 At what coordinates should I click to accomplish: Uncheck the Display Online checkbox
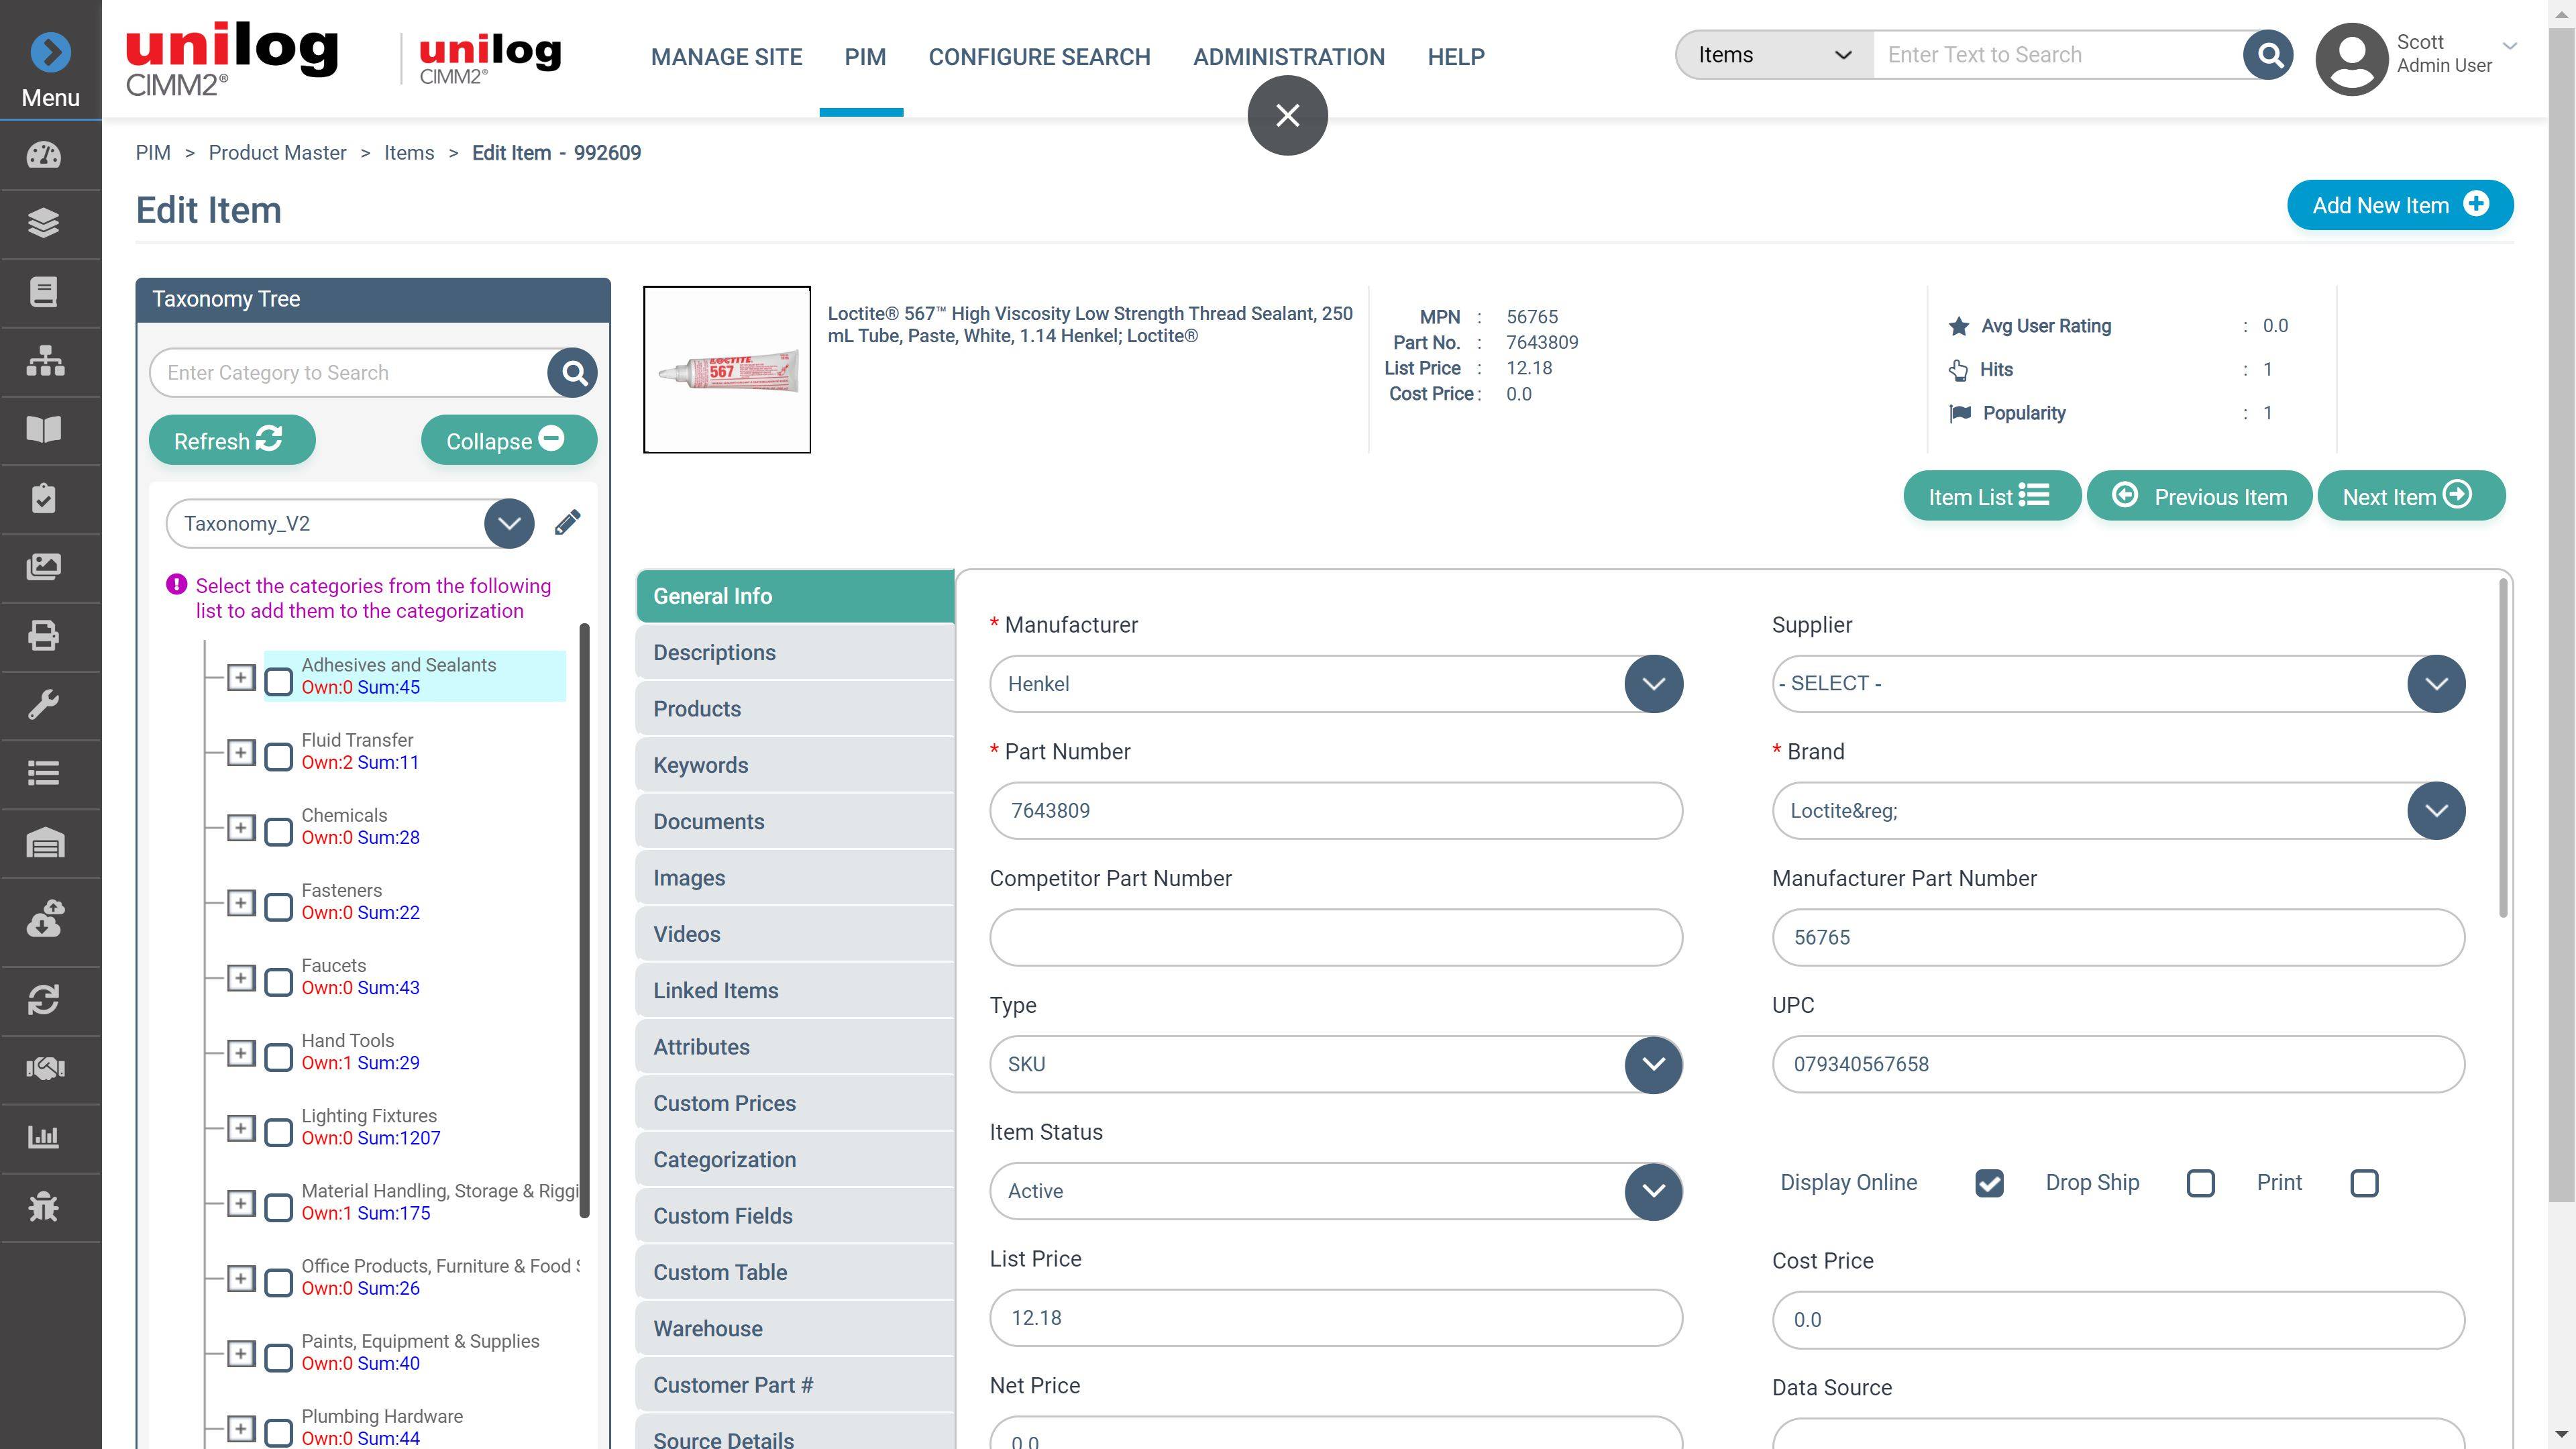(1988, 1183)
